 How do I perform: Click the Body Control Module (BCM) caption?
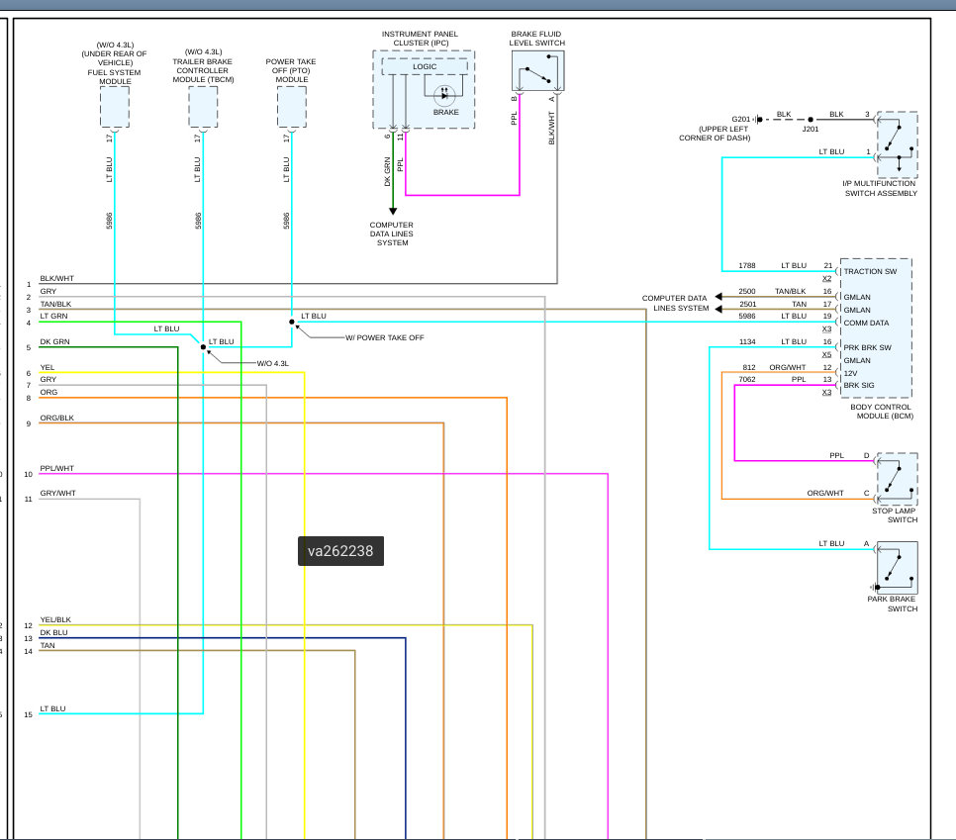tap(881, 412)
